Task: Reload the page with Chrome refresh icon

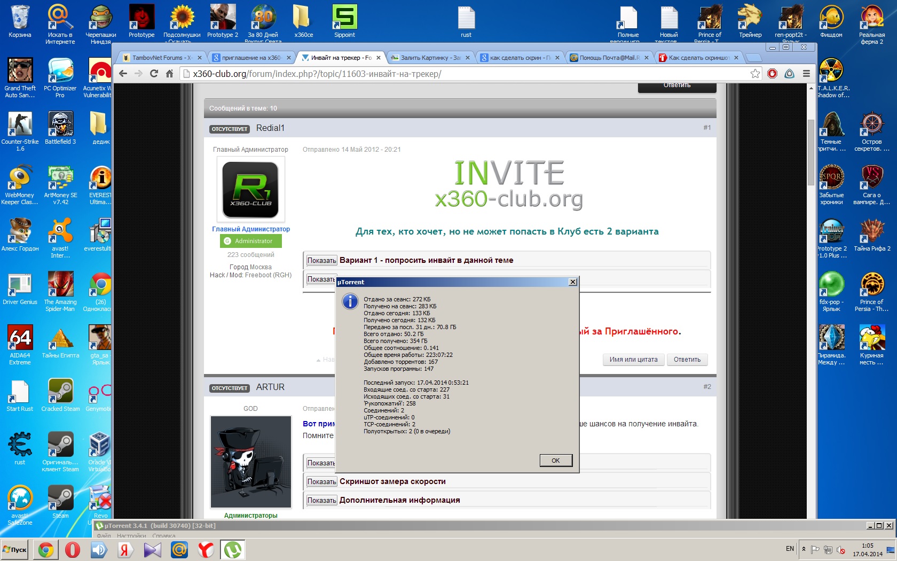Action: [154, 74]
